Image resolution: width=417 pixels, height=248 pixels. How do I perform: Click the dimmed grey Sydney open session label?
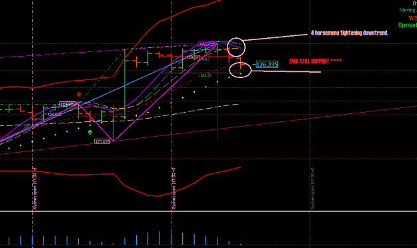(313, 188)
